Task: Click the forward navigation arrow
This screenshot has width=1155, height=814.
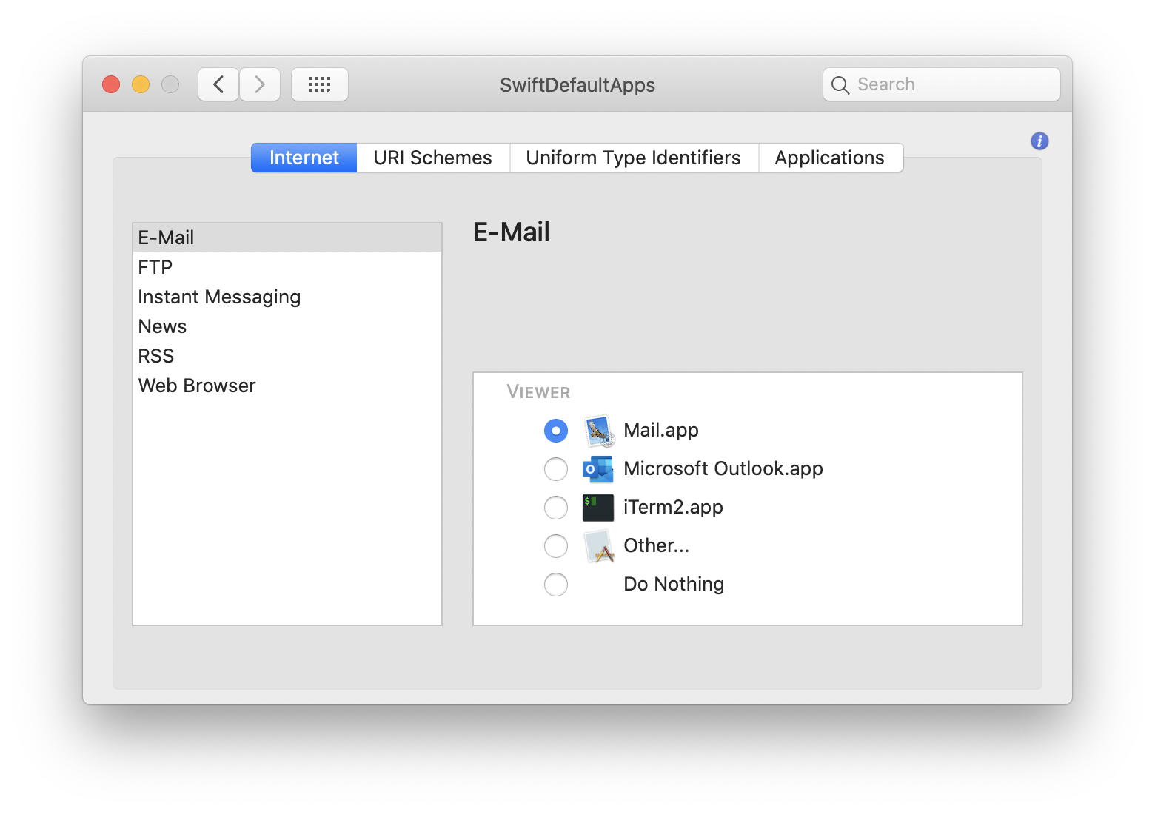Action: [x=260, y=84]
